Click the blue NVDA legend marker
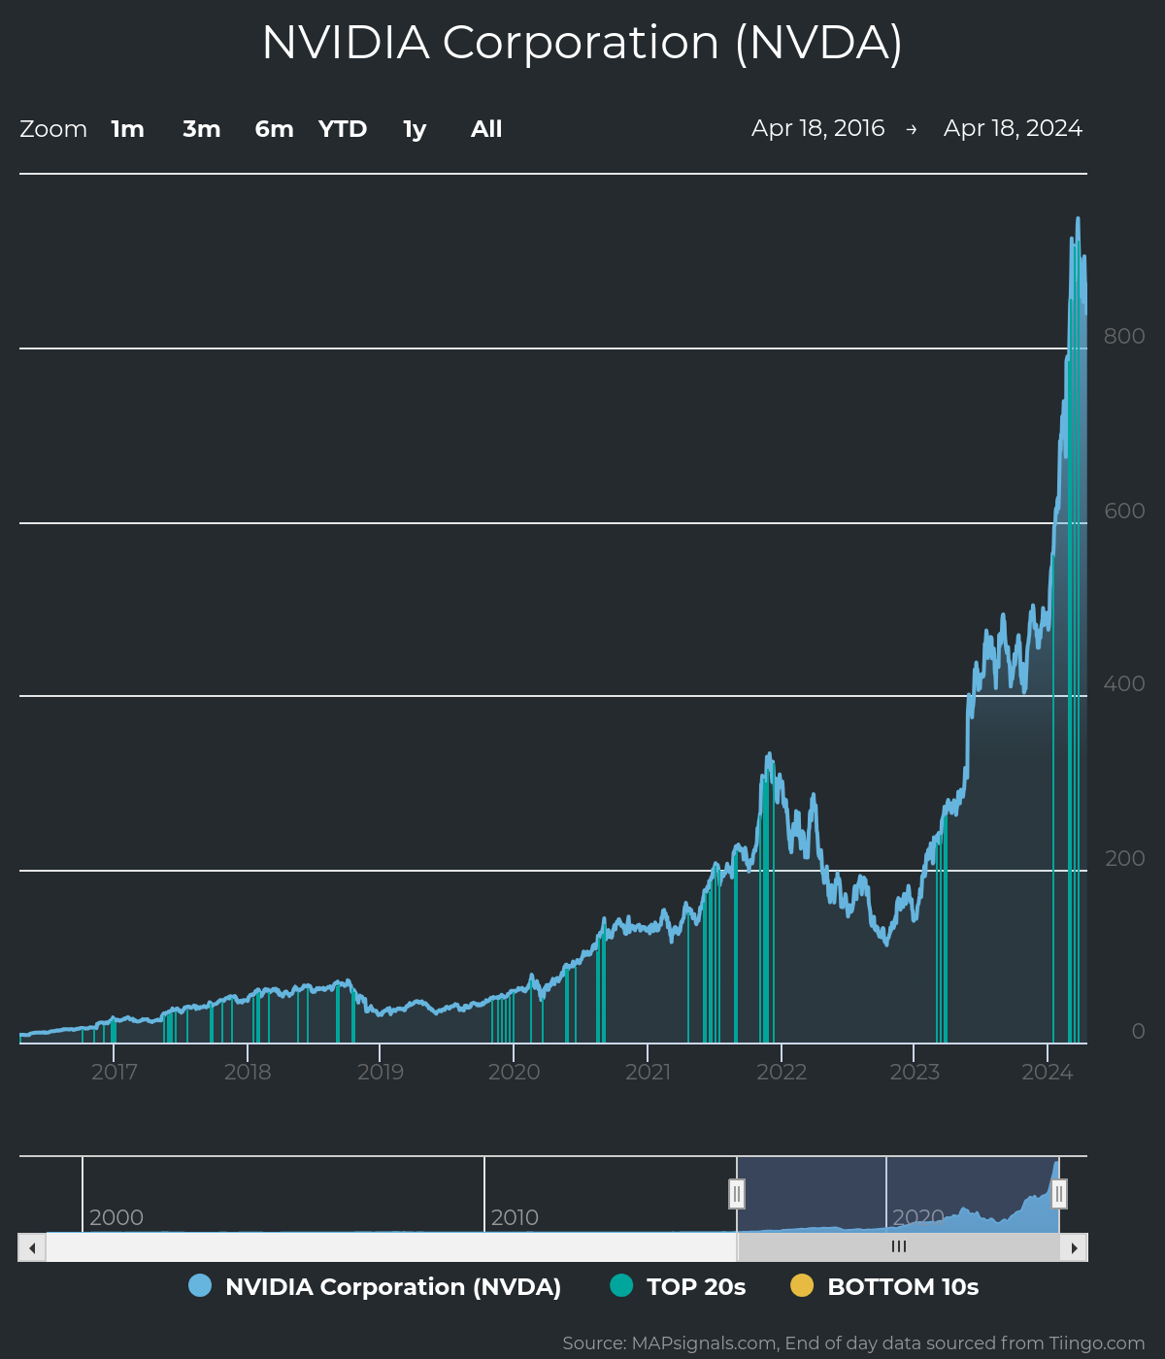The width and height of the screenshot is (1165, 1359). [200, 1285]
